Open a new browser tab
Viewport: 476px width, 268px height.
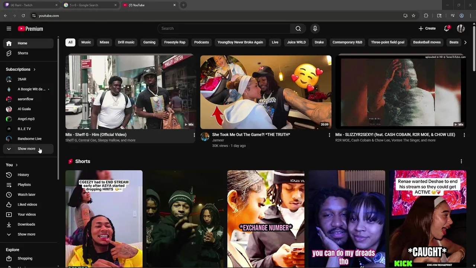click(x=183, y=5)
